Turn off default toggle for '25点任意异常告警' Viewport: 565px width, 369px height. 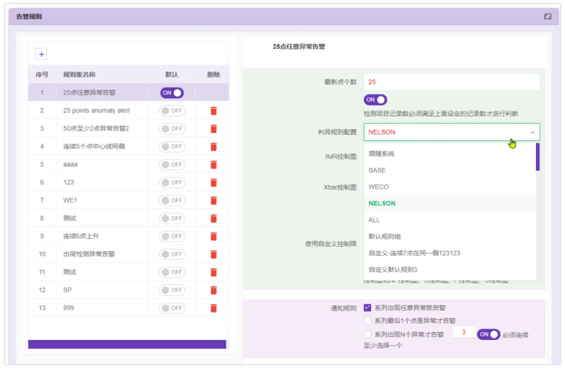(x=172, y=93)
